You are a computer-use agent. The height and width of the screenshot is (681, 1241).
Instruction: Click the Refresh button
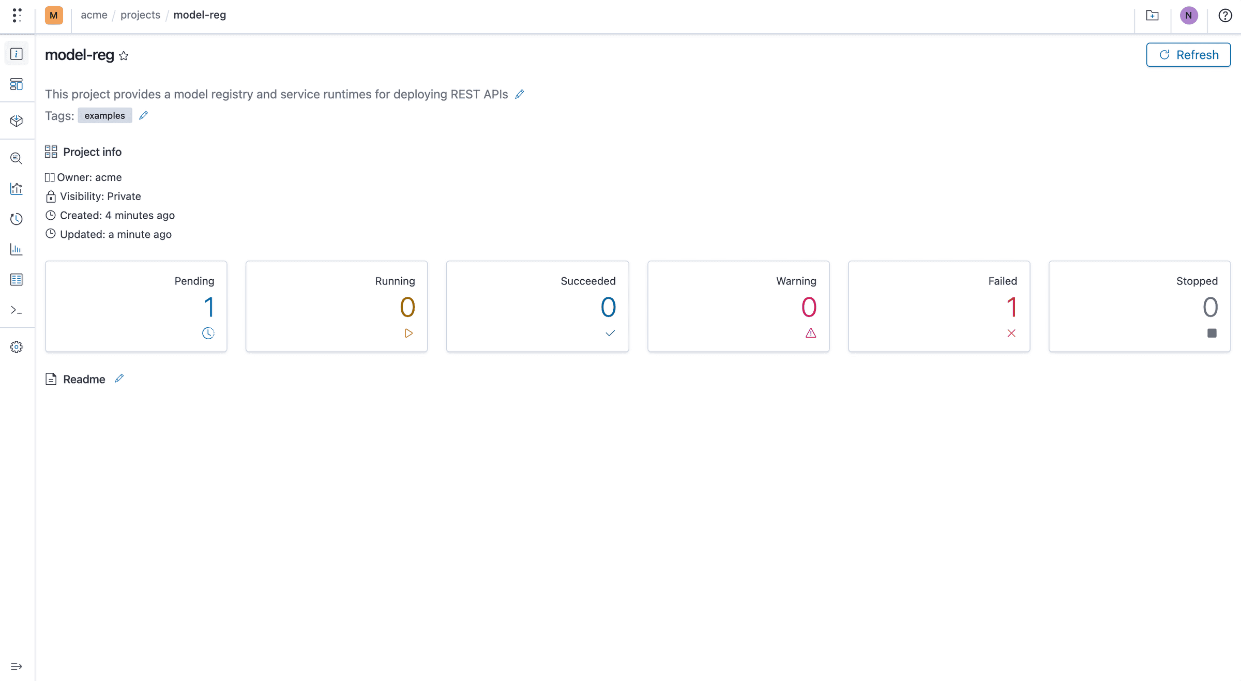point(1188,54)
